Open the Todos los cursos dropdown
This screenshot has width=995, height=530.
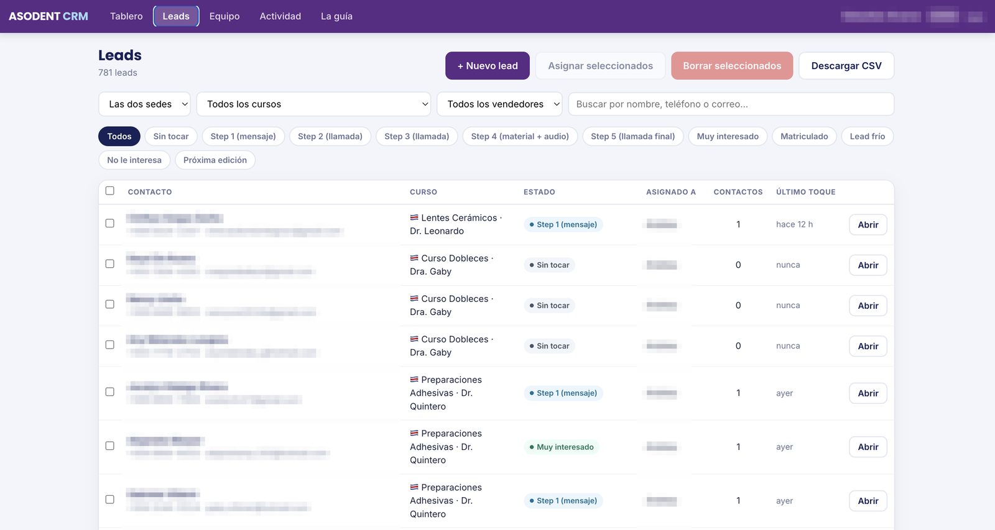313,104
